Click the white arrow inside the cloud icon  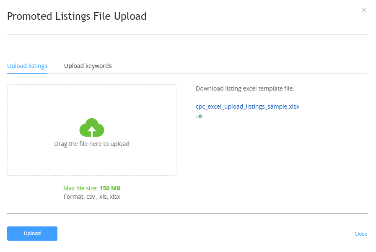(92, 131)
